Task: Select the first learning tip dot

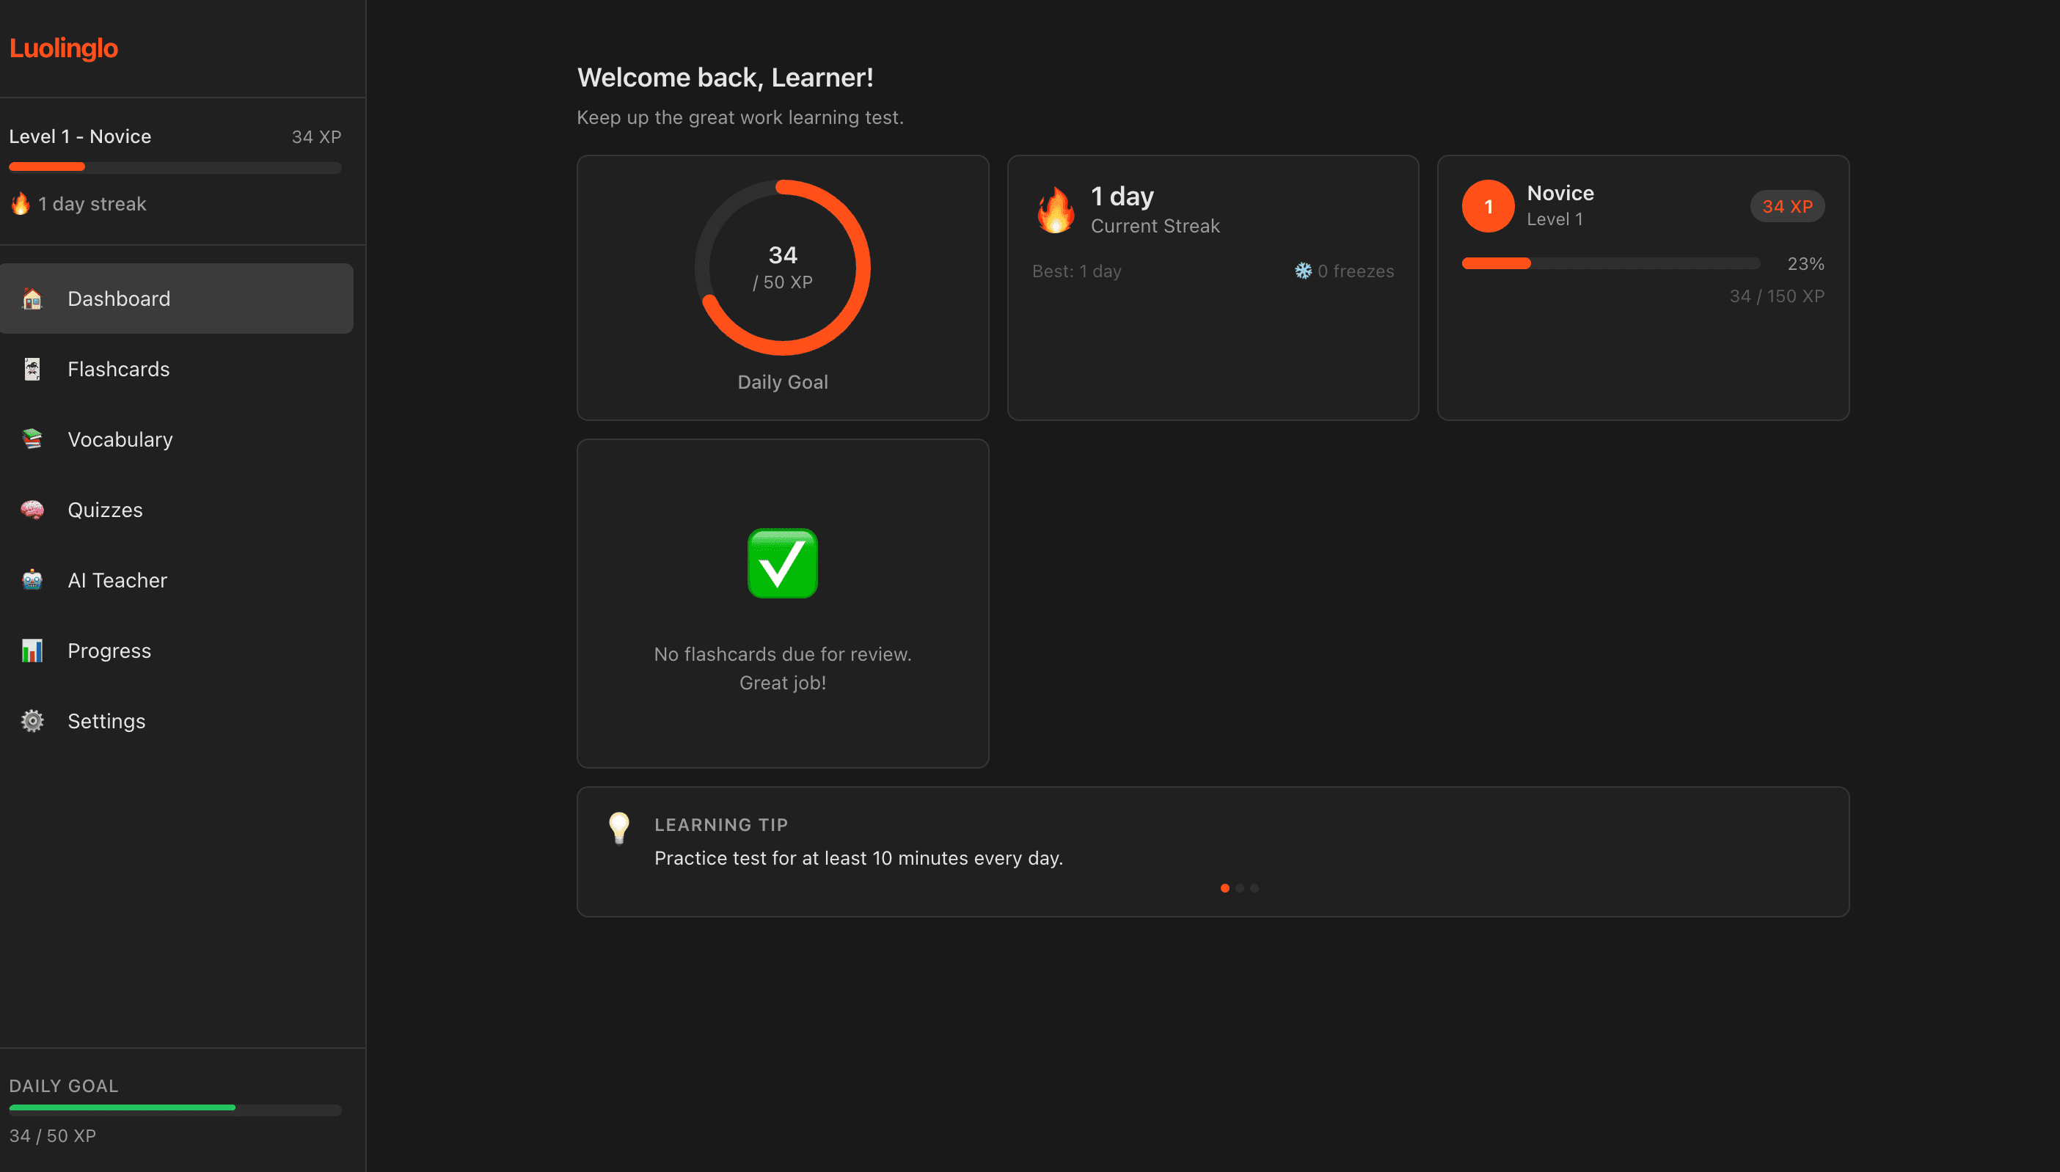Action: (x=1224, y=888)
